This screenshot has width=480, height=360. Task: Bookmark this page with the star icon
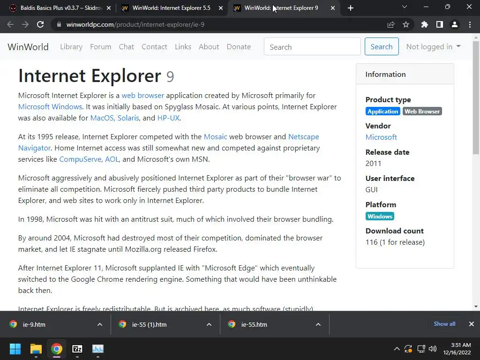pyautogui.click(x=406, y=24)
